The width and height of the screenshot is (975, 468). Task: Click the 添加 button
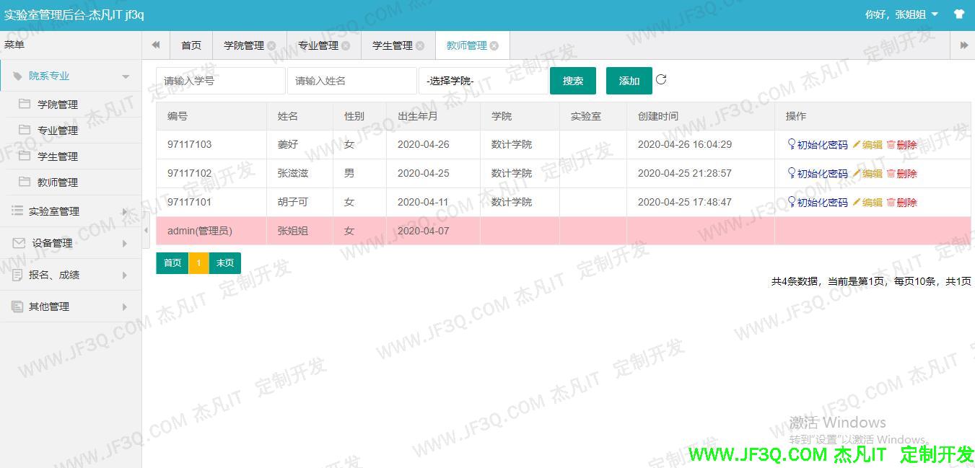(629, 81)
